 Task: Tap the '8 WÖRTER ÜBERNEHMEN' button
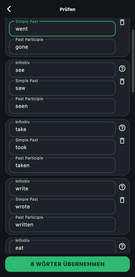(67, 264)
